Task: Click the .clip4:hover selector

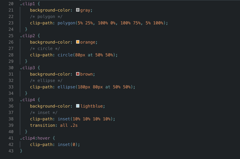Action: pos(35,138)
